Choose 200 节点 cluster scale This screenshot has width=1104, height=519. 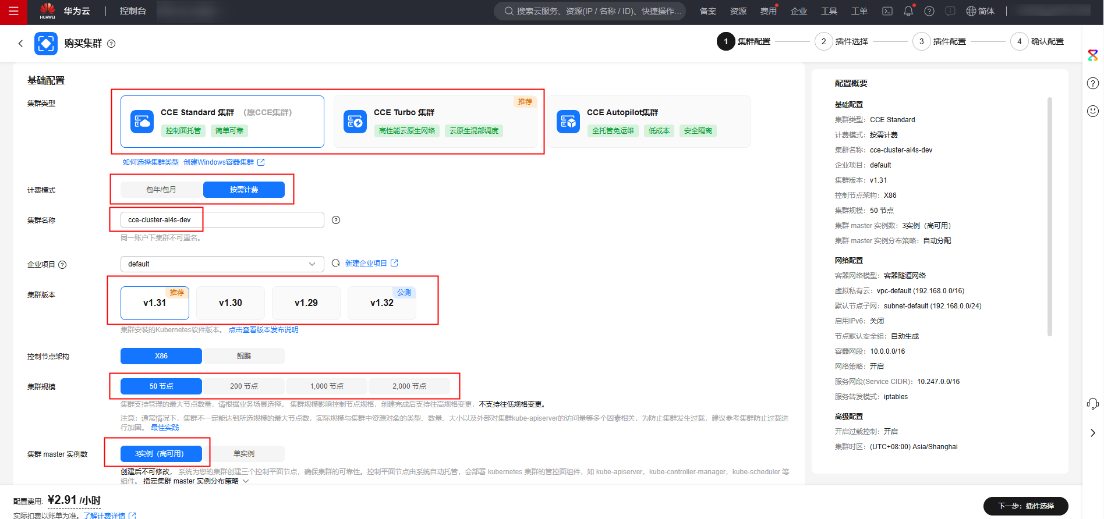tap(244, 386)
